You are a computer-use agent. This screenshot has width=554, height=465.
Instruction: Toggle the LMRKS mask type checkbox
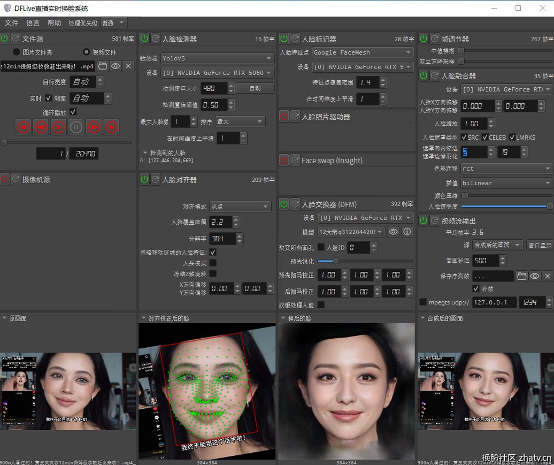pyautogui.click(x=512, y=137)
